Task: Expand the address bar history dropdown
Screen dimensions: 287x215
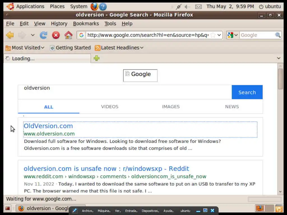Action: 219,35
